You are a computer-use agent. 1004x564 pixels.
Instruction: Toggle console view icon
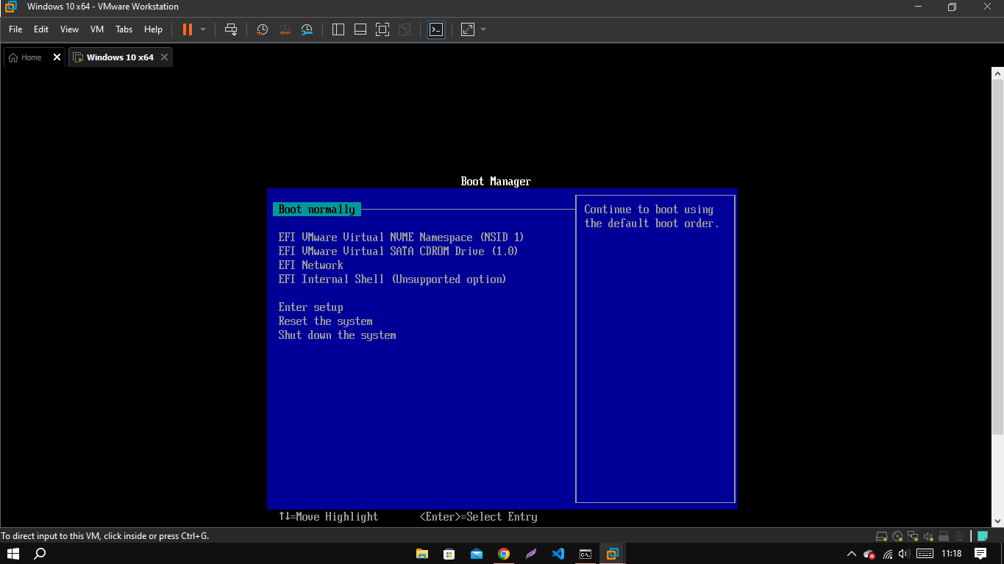436,29
